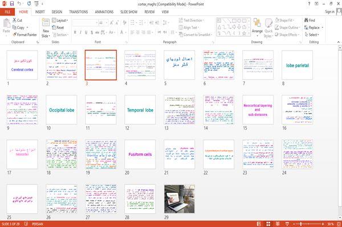Switch to the INSERT tab
The width and height of the screenshot is (342, 227).
40,12
